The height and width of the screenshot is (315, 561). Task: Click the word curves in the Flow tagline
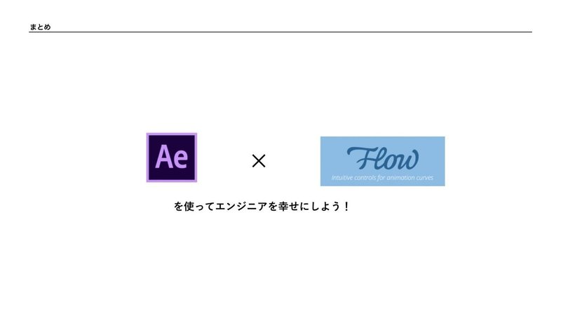pyautogui.click(x=424, y=178)
